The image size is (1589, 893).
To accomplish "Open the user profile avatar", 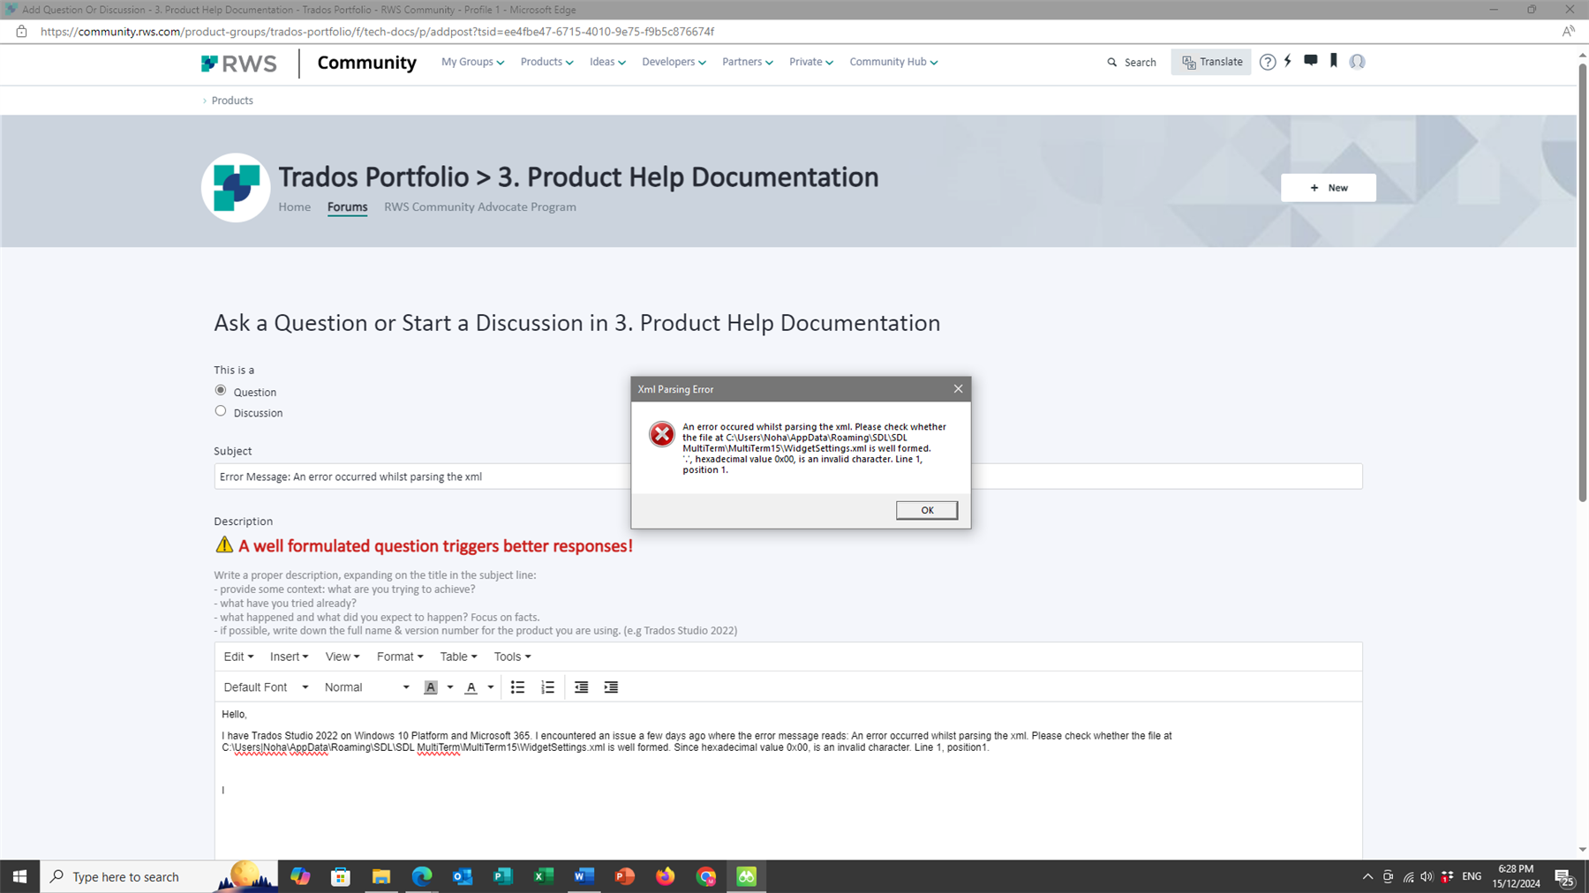I will (1357, 62).
